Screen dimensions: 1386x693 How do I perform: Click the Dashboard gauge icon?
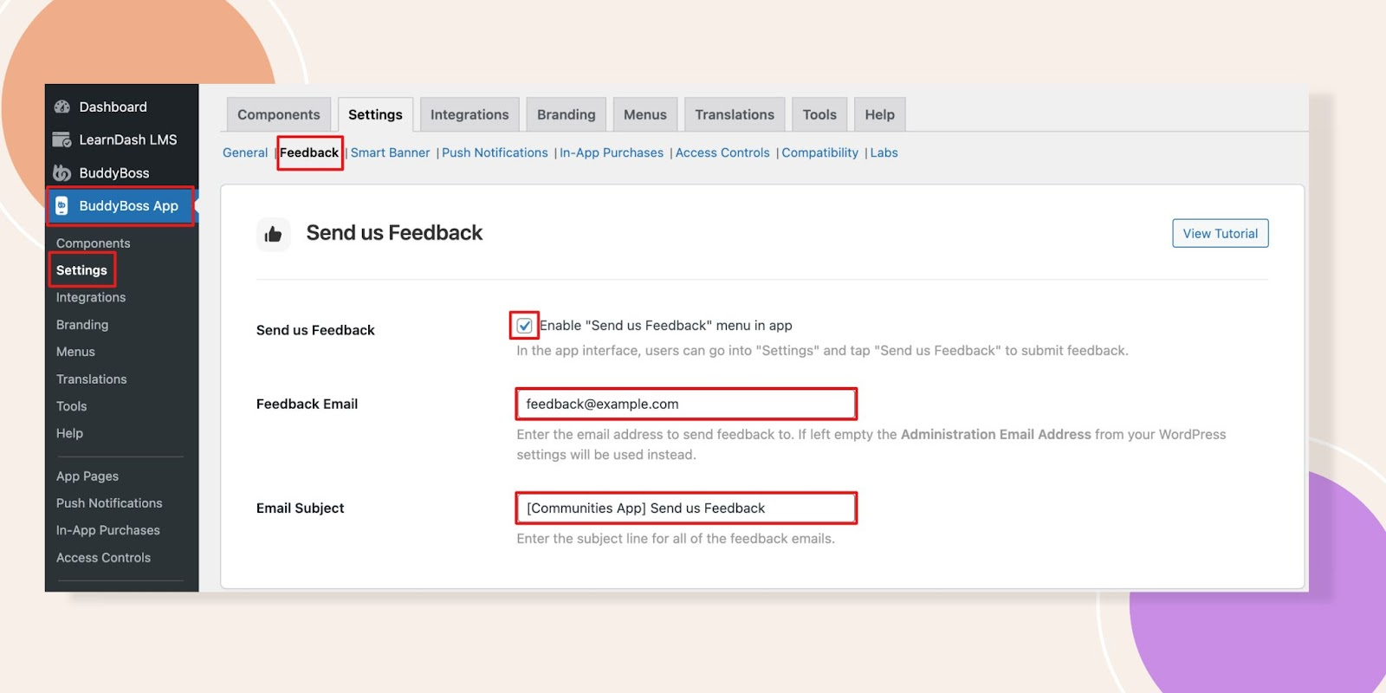62,107
